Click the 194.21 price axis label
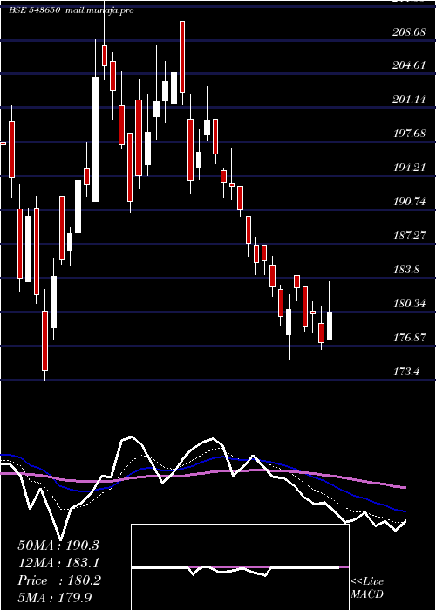The width and height of the screenshot is (436, 611). pyautogui.click(x=409, y=168)
